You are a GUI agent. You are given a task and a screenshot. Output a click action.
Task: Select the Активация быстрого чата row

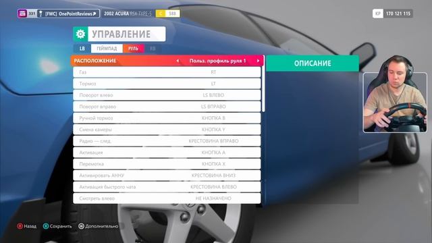[167, 187]
